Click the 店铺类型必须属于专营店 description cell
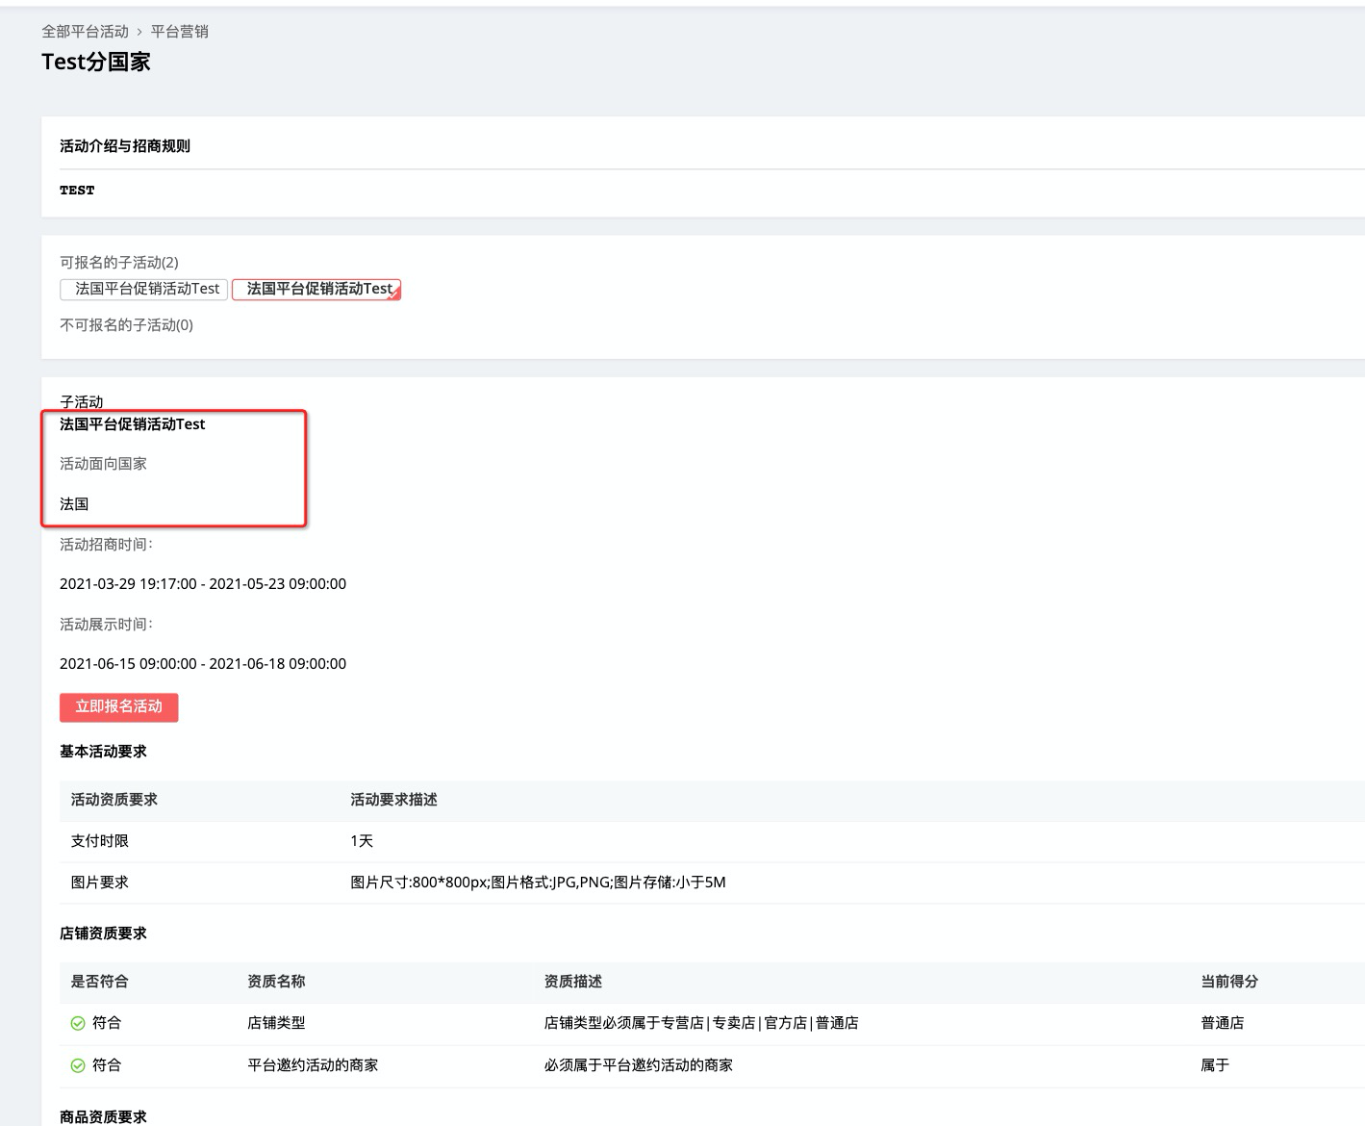Image resolution: width=1365 pixels, height=1126 pixels. (701, 1023)
